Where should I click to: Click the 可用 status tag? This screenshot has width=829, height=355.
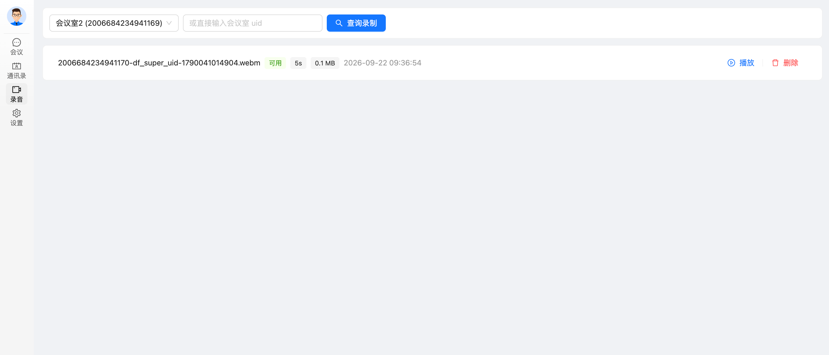point(275,63)
